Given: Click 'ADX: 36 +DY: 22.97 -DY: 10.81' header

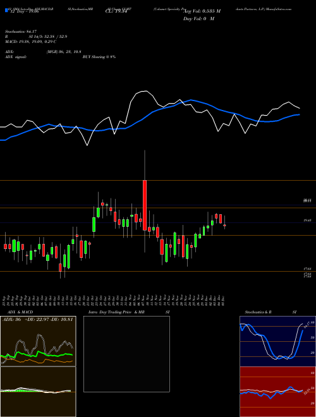Looking at the screenshot, I should click(37, 320).
